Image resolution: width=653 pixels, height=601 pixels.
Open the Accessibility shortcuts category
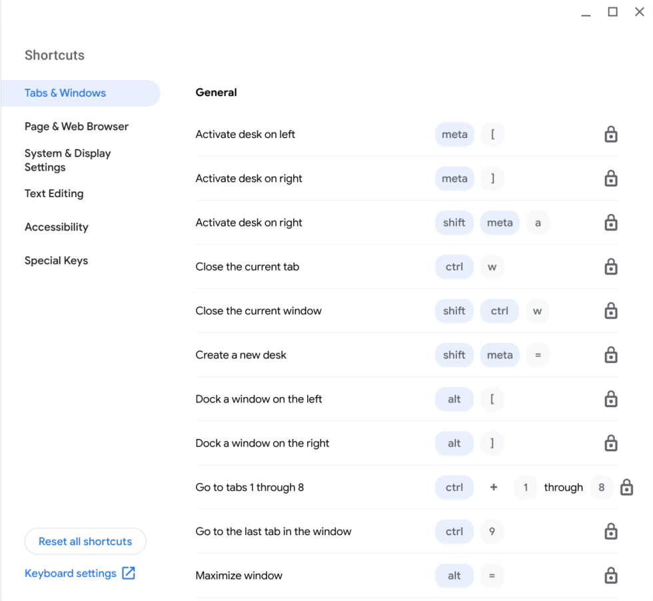(57, 227)
